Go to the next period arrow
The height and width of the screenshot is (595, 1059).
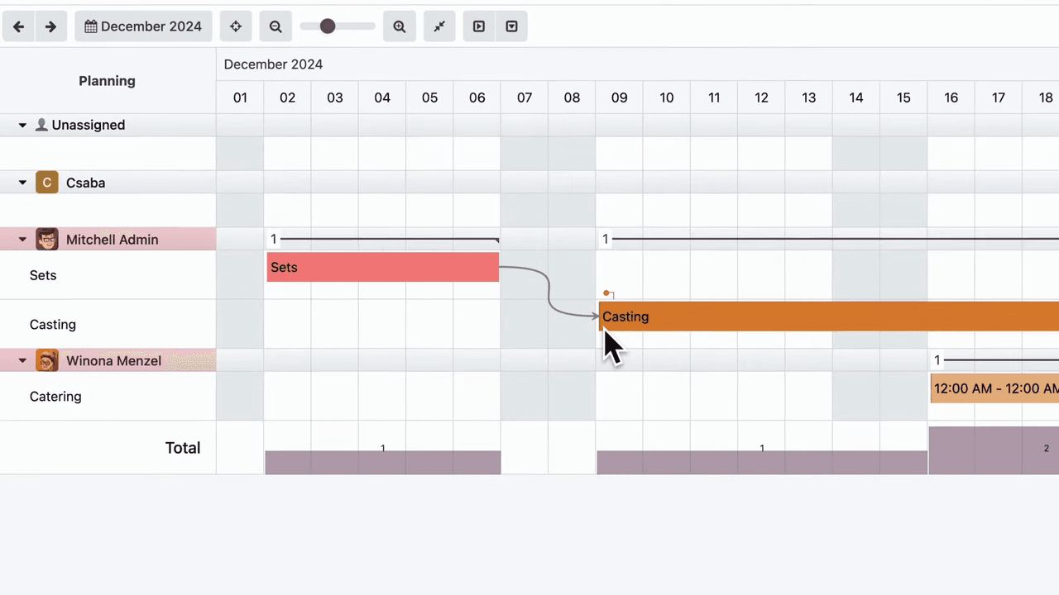point(50,26)
